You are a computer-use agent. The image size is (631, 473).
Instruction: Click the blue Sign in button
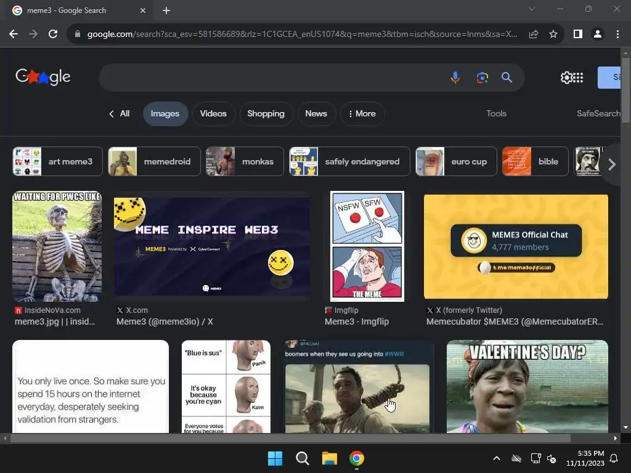(x=609, y=78)
